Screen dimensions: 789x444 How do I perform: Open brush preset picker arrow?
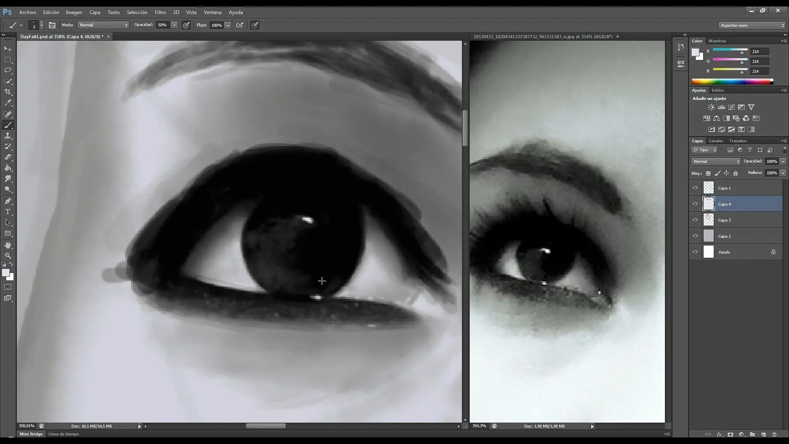tap(41, 25)
